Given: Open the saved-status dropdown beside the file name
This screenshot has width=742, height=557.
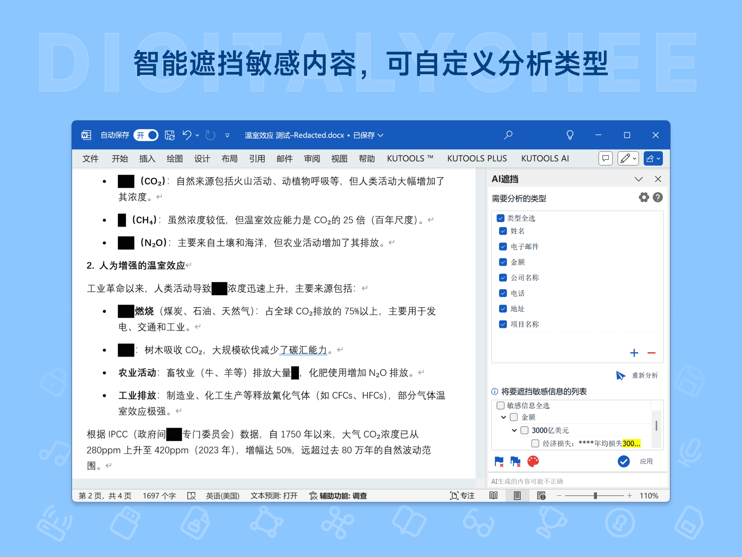Looking at the screenshot, I should coord(381,135).
